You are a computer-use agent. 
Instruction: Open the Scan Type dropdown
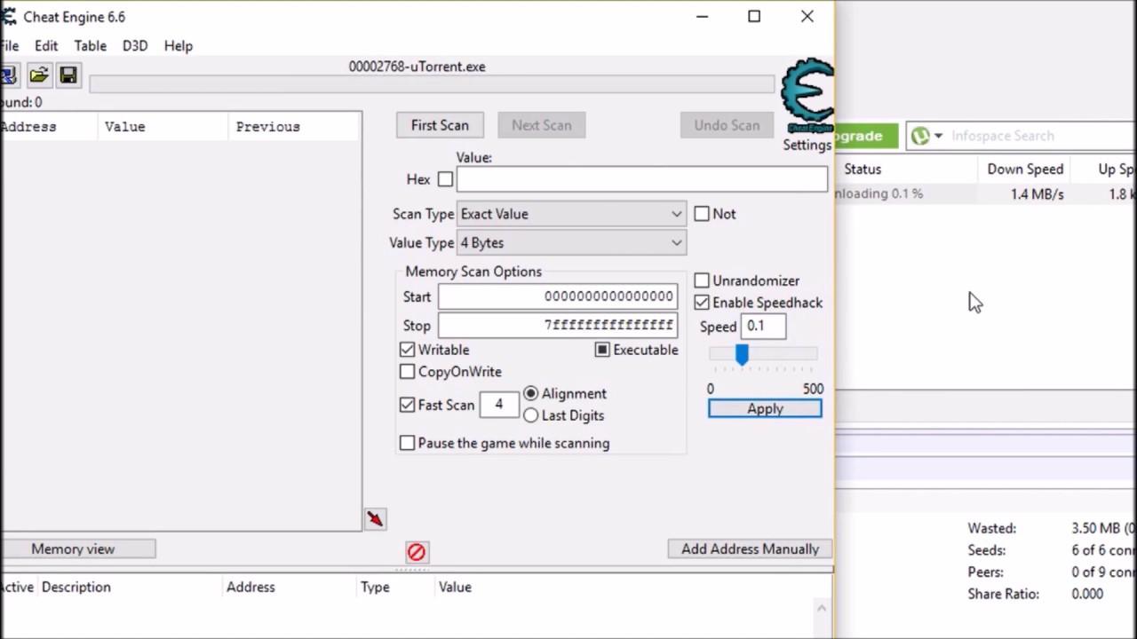(x=571, y=214)
